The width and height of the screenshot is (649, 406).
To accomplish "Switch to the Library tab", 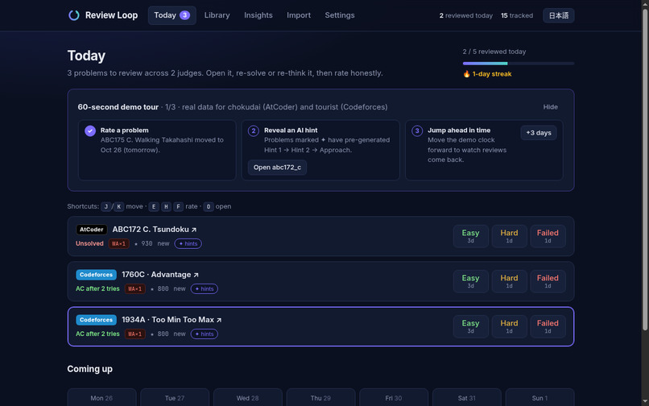I will click(217, 15).
